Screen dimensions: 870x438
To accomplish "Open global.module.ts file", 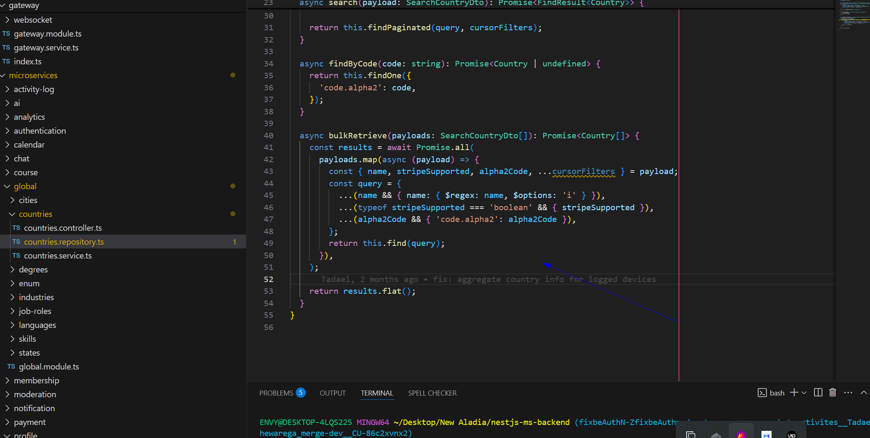I will click(49, 367).
